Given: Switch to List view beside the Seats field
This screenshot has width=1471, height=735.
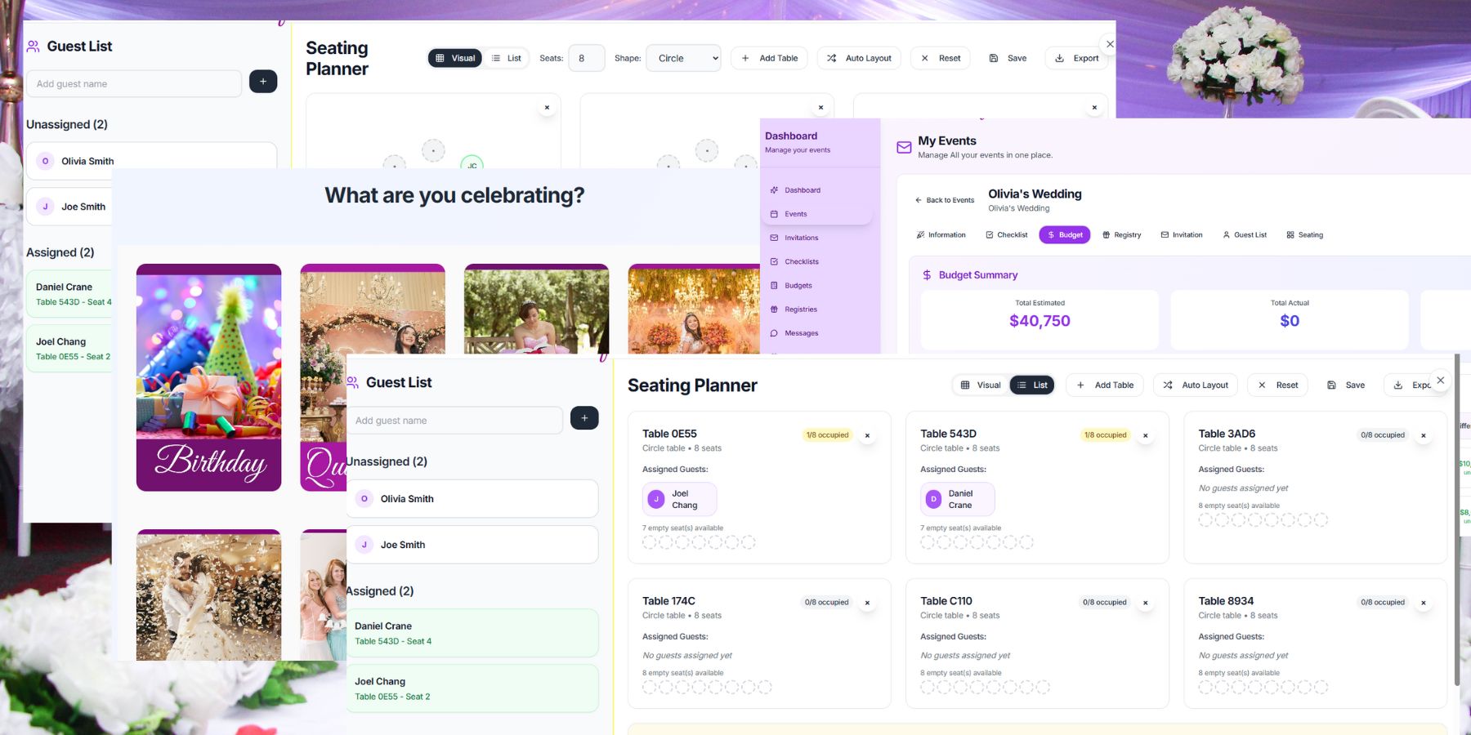Looking at the screenshot, I should 507,58.
